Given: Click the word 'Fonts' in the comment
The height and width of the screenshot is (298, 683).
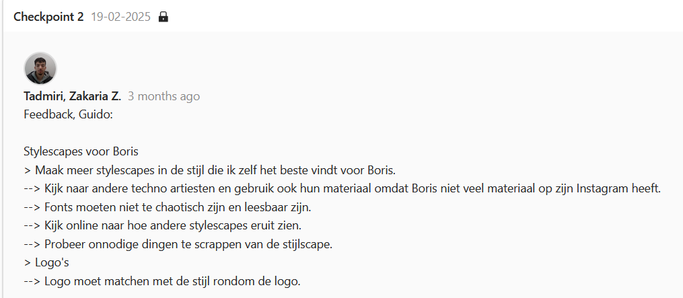Looking at the screenshot, I should pos(59,207).
